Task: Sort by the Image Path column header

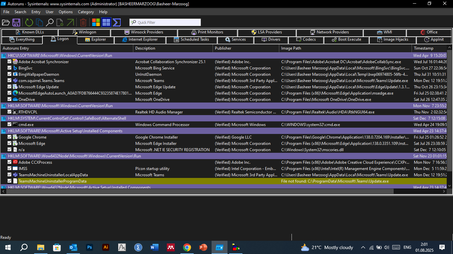Action: click(346, 48)
